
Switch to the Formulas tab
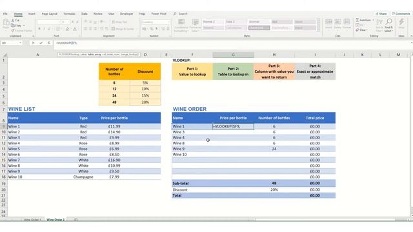(x=69, y=14)
